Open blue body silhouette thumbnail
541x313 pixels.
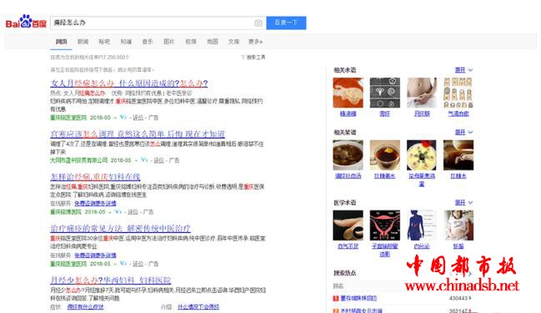point(421,225)
